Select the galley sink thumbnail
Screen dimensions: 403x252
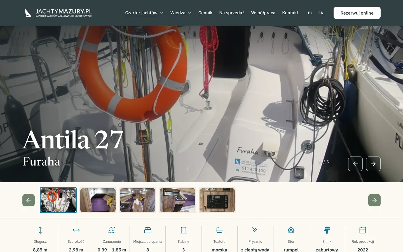[177, 200]
